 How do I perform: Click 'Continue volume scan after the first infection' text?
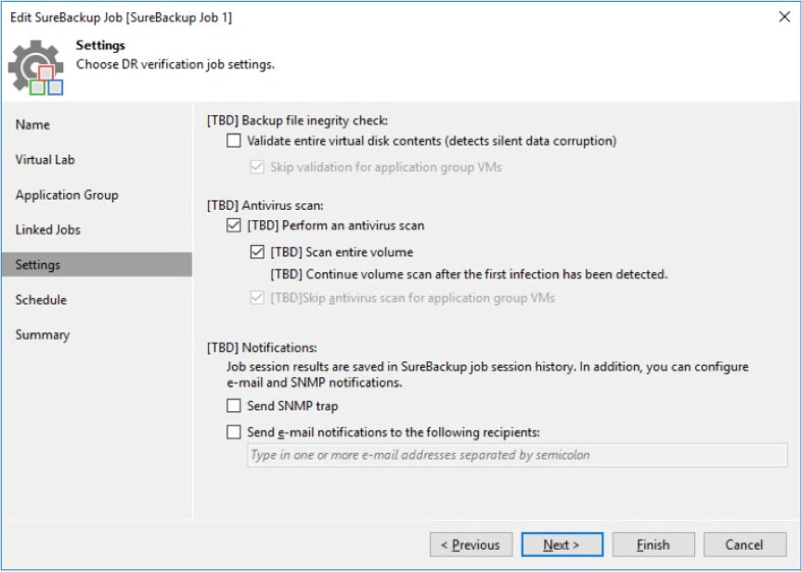tap(469, 275)
